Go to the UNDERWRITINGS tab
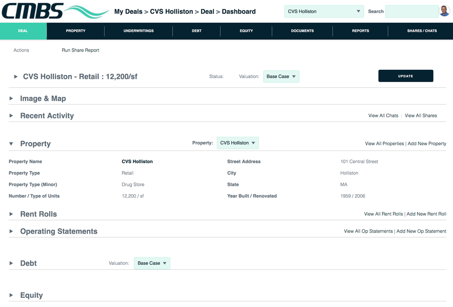Screen dimensions: 453x307 point(138,31)
